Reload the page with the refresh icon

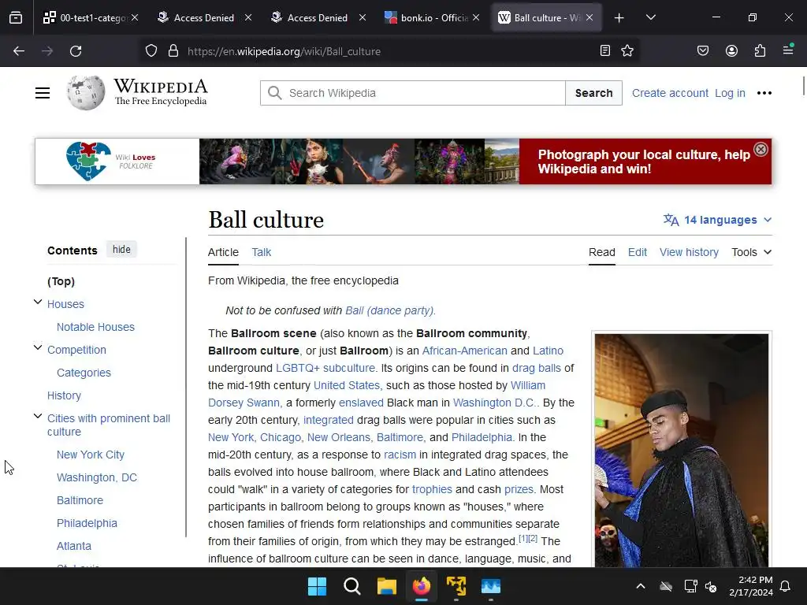(76, 51)
